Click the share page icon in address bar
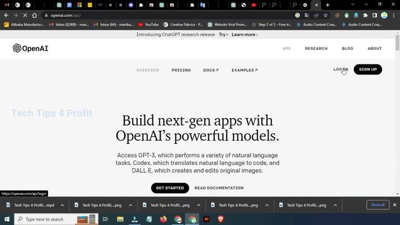Image resolution: width=400 pixels, height=225 pixels. (x=316, y=15)
